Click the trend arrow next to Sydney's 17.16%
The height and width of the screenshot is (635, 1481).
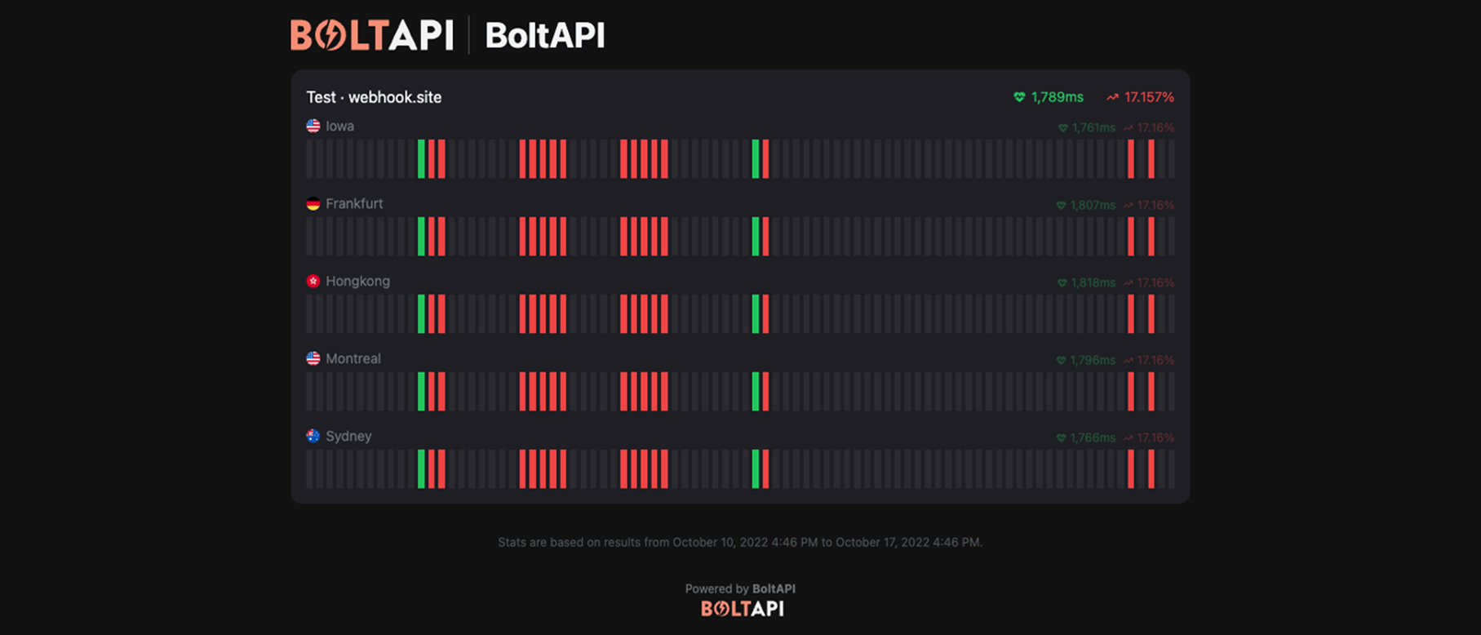1128,437
